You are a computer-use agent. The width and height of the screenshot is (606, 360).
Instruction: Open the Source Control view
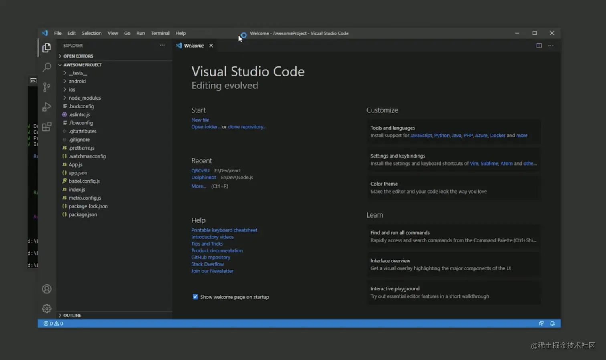click(47, 87)
